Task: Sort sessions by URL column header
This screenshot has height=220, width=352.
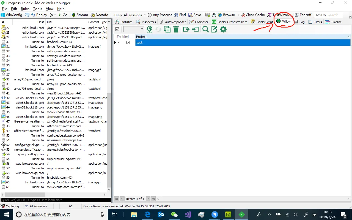Action: click(66, 22)
